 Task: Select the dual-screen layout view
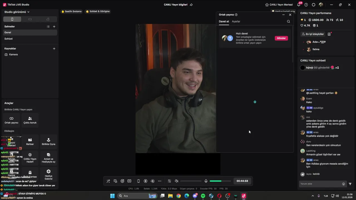pos(48,19)
